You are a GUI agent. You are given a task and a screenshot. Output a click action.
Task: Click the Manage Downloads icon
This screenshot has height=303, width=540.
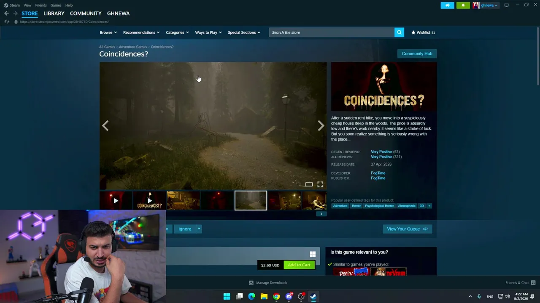251,283
